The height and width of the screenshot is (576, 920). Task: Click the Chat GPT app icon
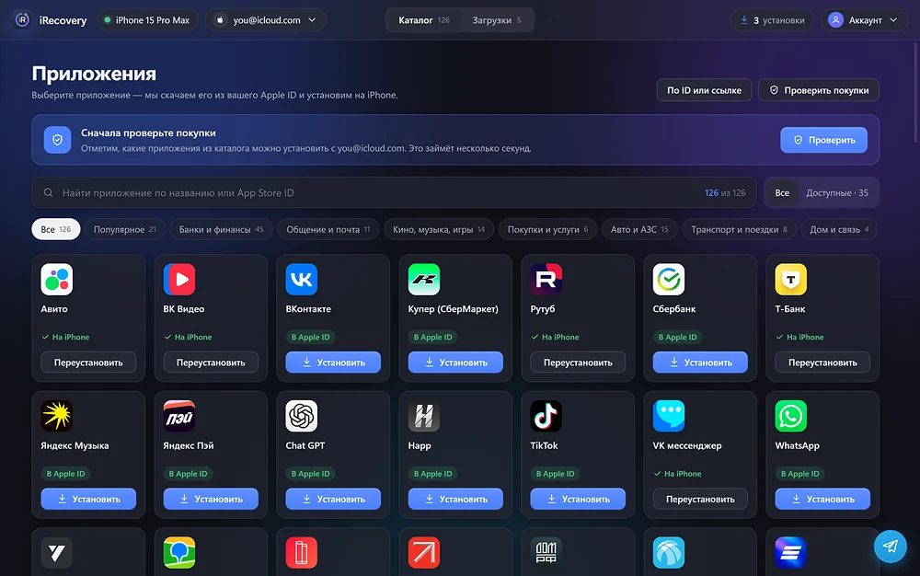[x=302, y=416]
